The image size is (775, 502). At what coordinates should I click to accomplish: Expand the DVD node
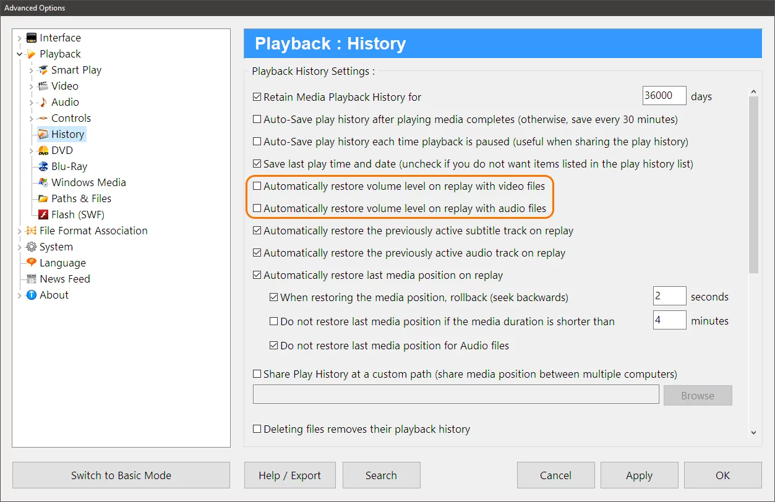click(x=32, y=151)
